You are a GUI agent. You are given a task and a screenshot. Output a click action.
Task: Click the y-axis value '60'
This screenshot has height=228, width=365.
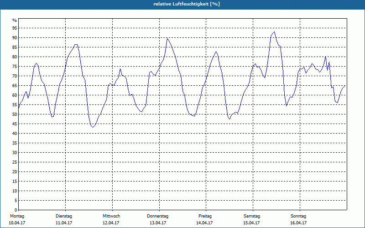point(15,95)
